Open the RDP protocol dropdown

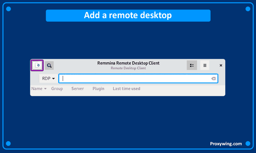(48, 78)
